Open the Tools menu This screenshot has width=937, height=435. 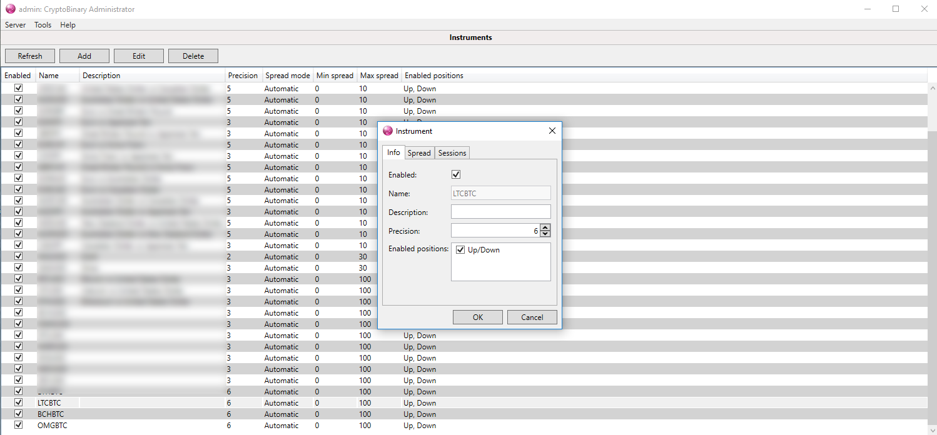[43, 25]
